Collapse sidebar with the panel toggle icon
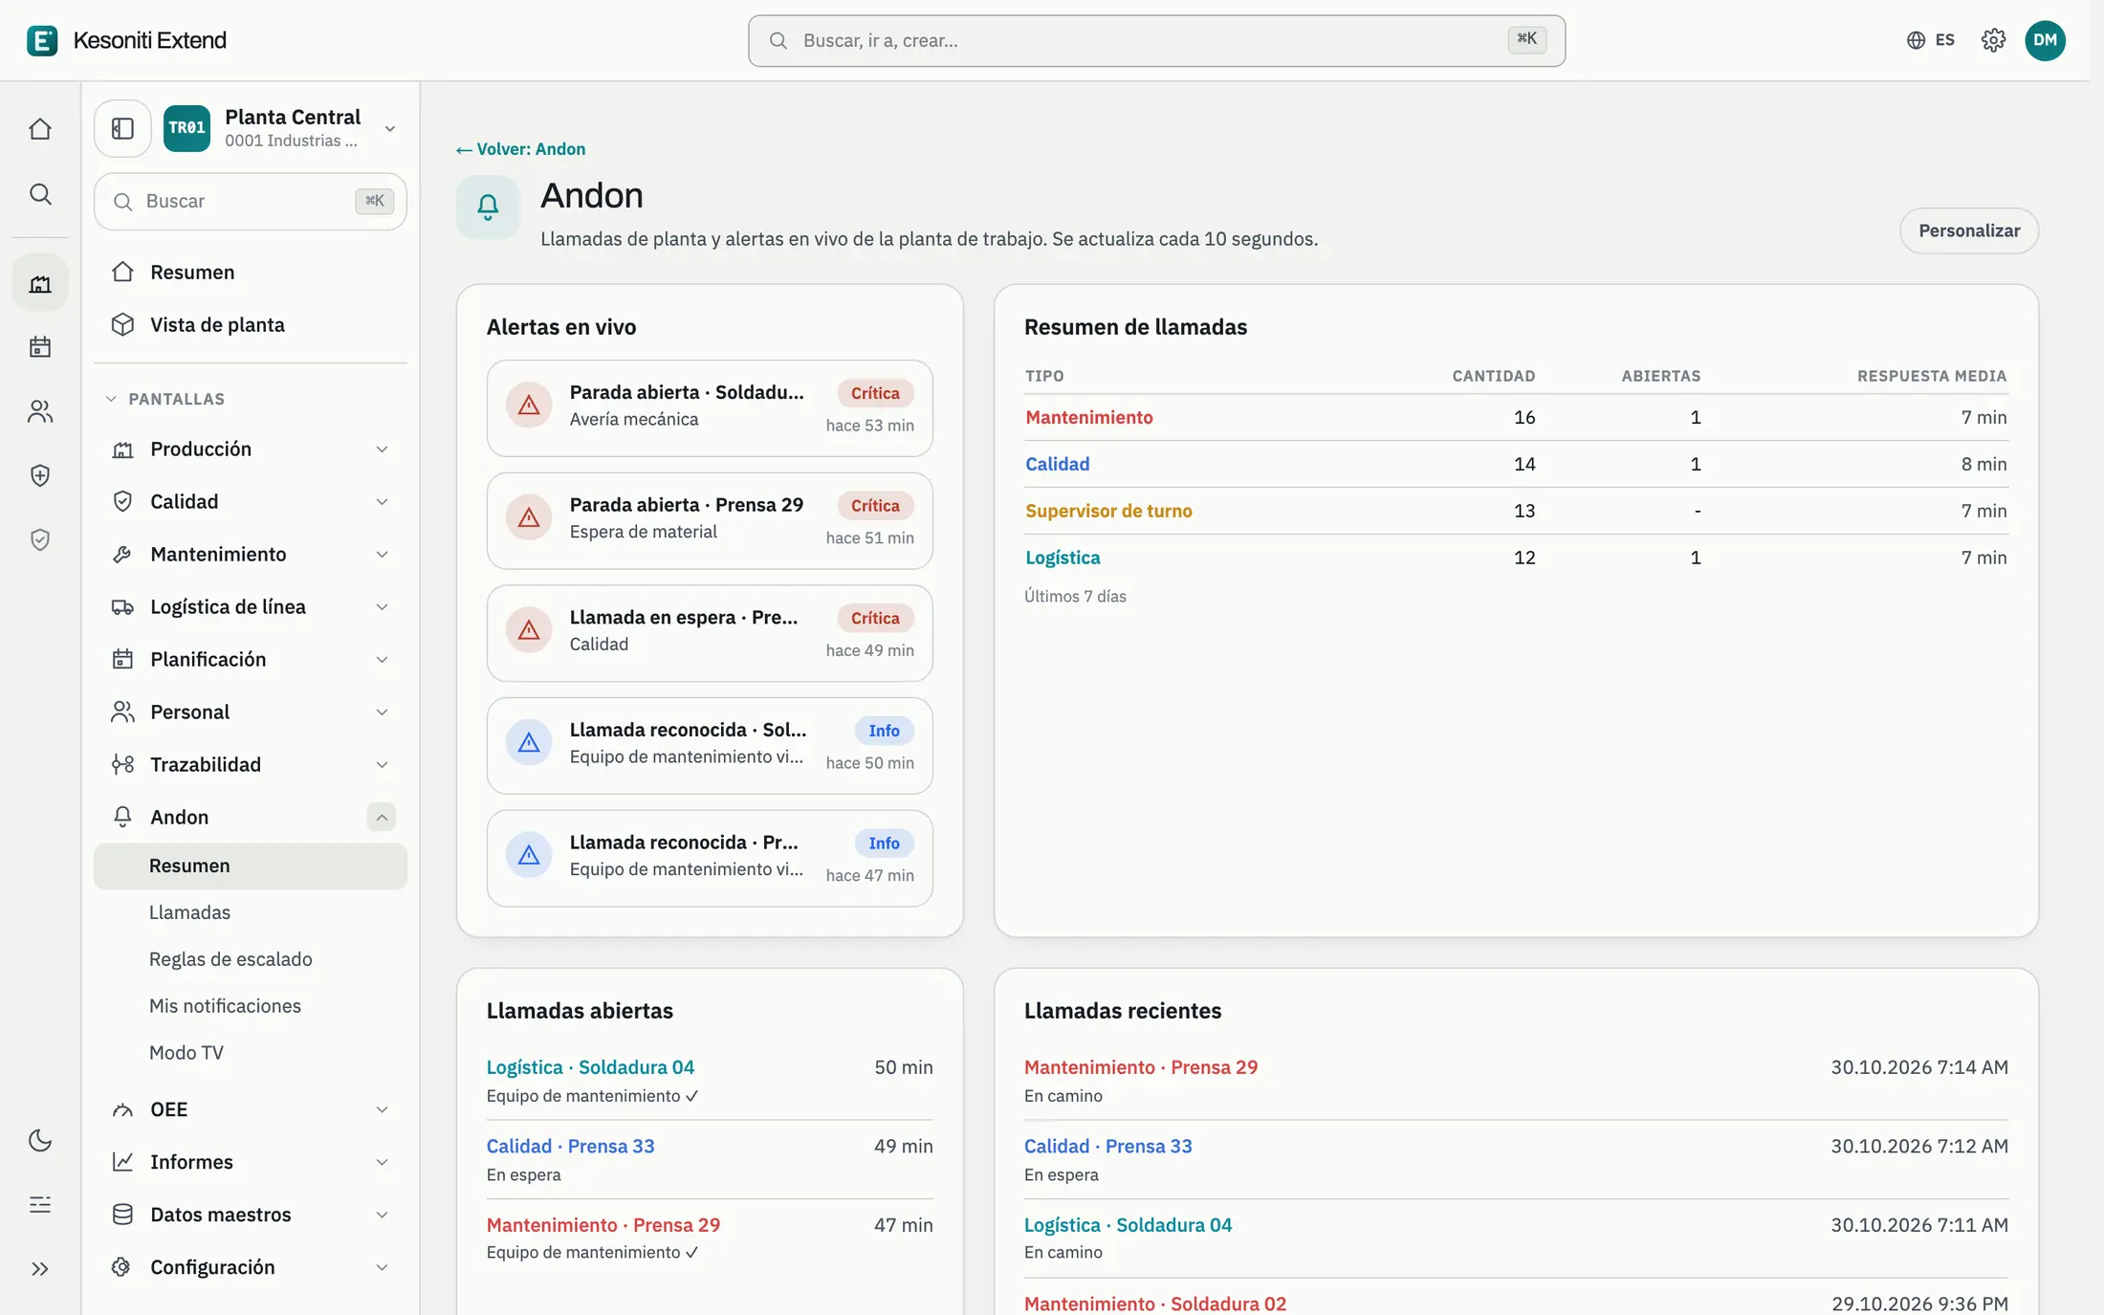The height and width of the screenshot is (1315, 2104). pos(122,128)
